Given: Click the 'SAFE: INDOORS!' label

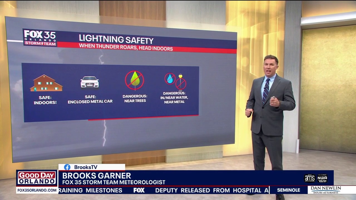Looking at the screenshot, I should [45, 100].
